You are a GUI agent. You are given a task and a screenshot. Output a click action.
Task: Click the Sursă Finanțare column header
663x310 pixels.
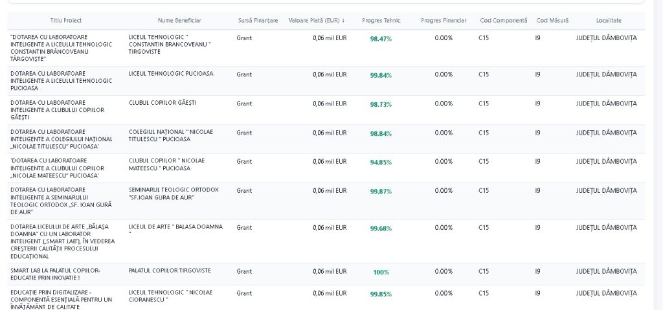(258, 20)
